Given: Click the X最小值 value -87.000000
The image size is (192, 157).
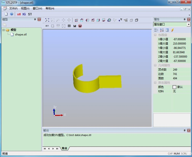Looking at the screenshot, I should tap(179, 39).
